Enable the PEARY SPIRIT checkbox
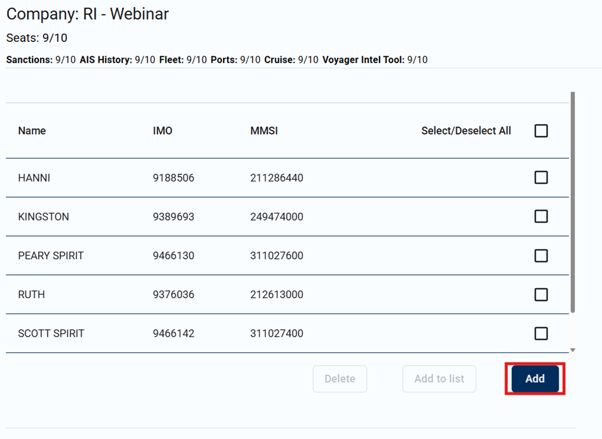 (541, 256)
